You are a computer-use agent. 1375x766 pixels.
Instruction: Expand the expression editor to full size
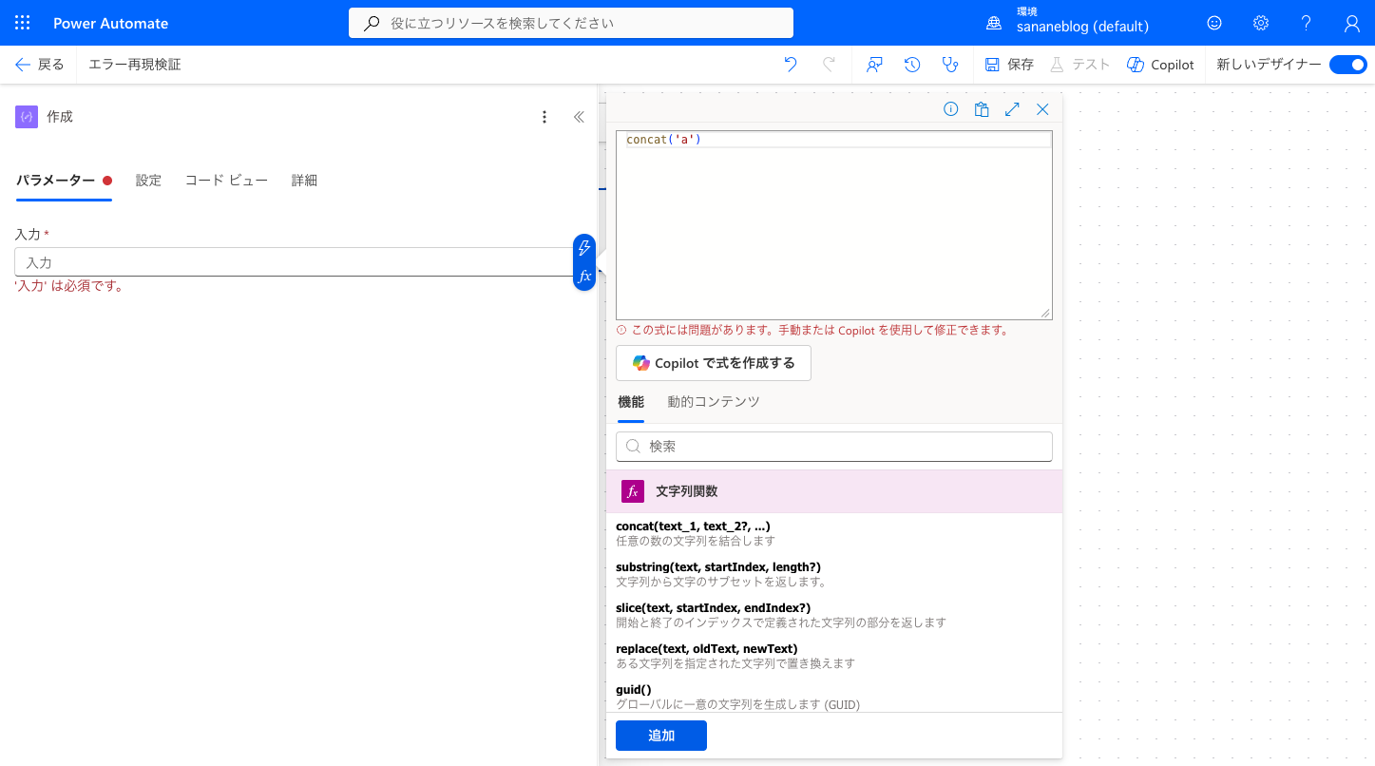click(1012, 109)
